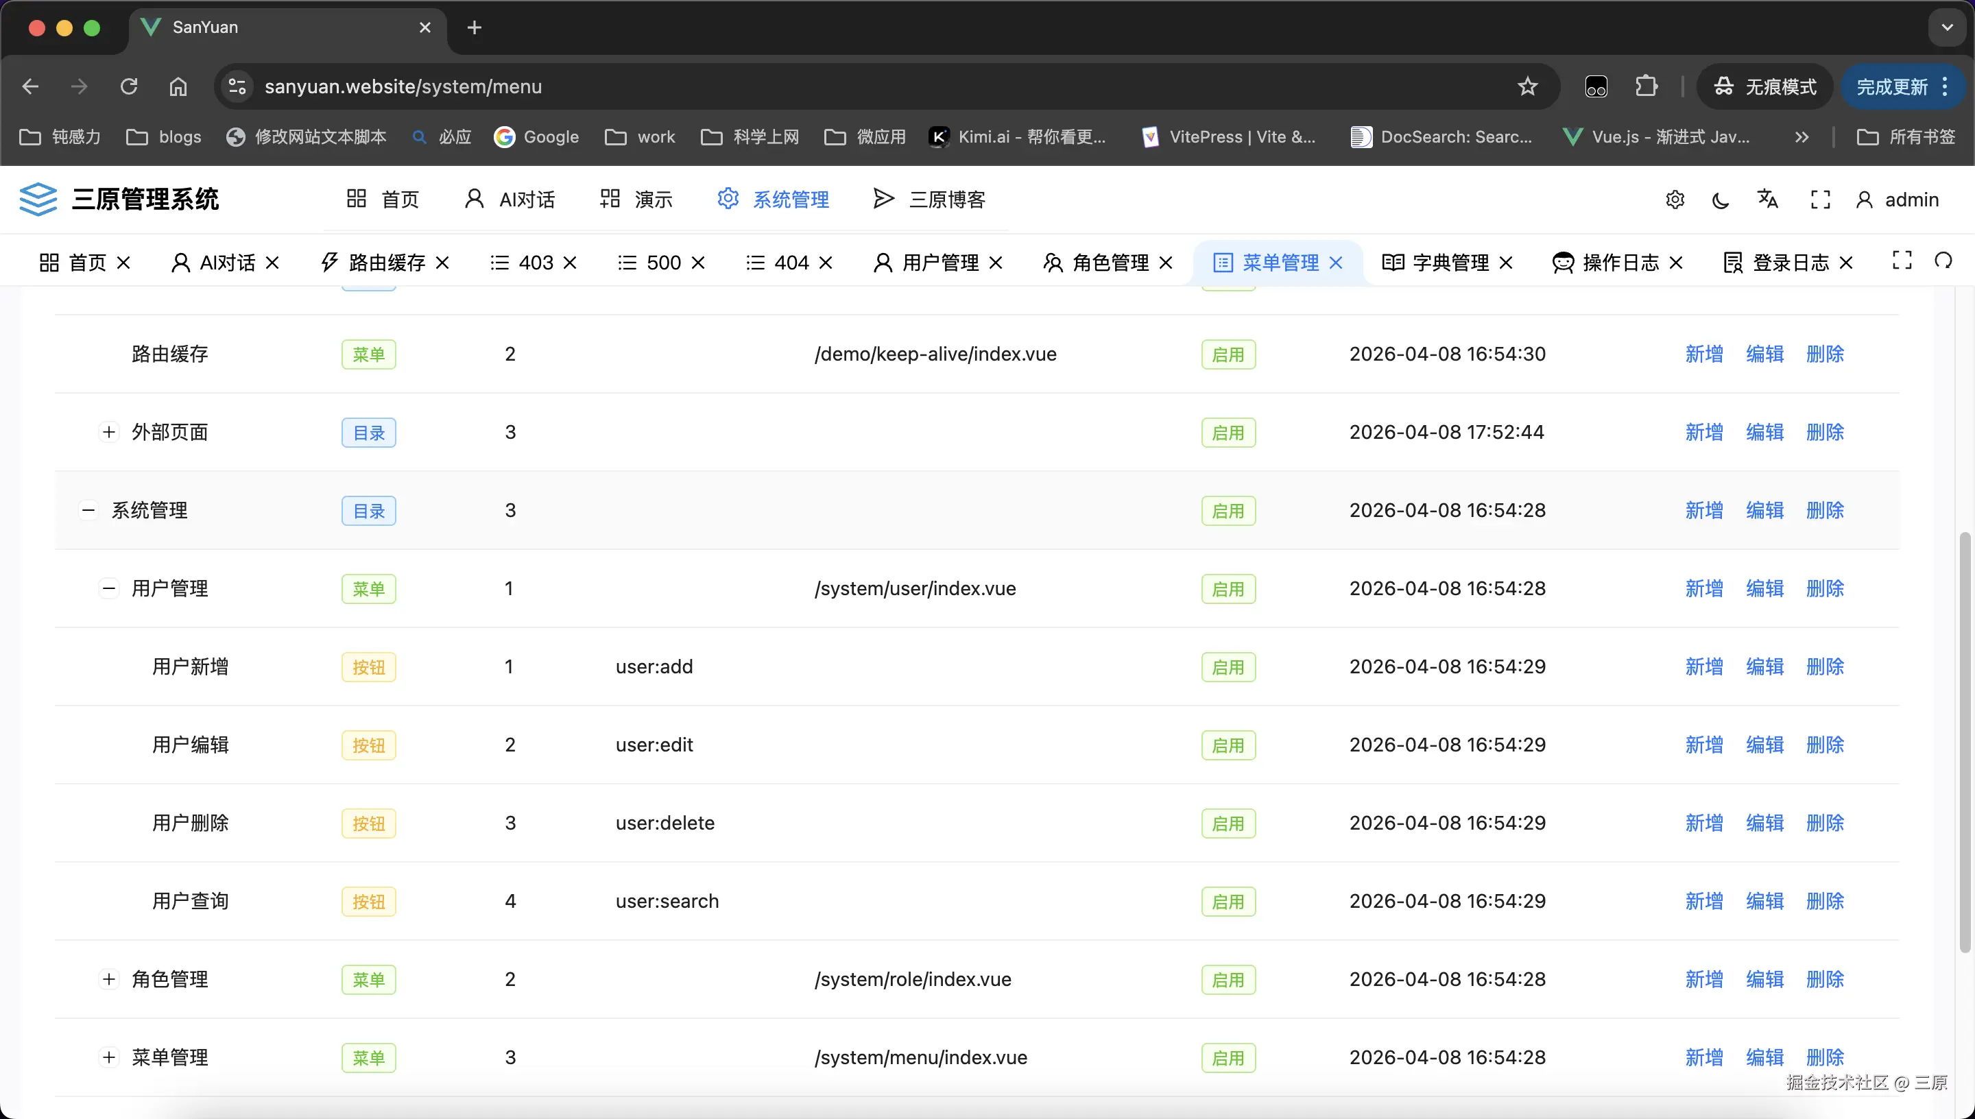The height and width of the screenshot is (1119, 1975).
Task: Enter fullscreen using the header fullscreen icon
Action: tap(1820, 200)
